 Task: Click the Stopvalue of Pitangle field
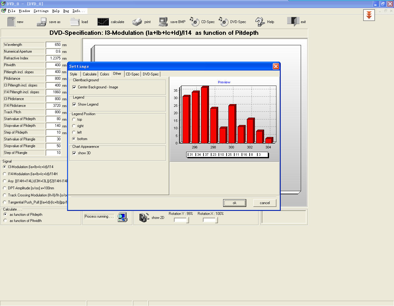(54, 146)
